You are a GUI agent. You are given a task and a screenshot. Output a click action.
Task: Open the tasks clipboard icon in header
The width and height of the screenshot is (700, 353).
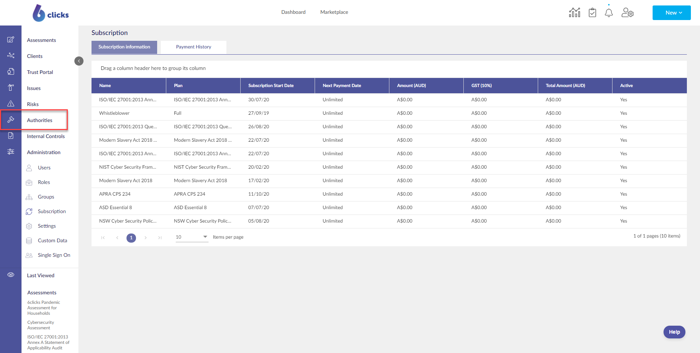pos(592,13)
